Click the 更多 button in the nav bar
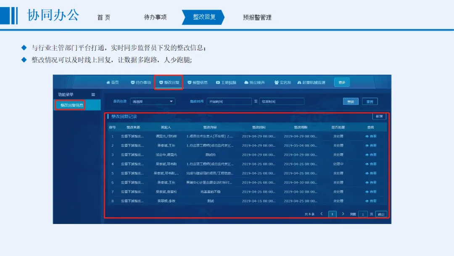The image size is (454, 256). pyautogui.click(x=342, y=83)
